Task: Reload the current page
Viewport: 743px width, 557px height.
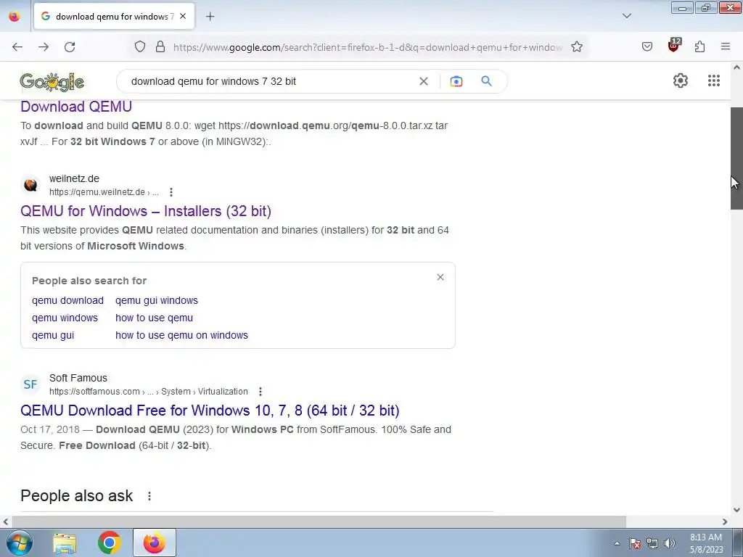Action: pyautogui.click(x=70, y=47)
